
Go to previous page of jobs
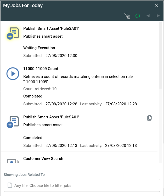(x=148, y=16)
